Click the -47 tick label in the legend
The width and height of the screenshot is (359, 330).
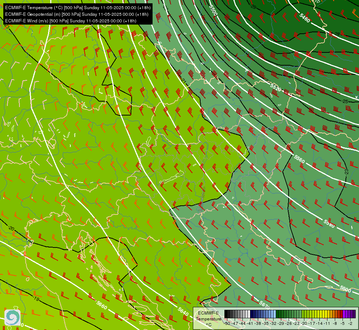(x=235, y=323)
